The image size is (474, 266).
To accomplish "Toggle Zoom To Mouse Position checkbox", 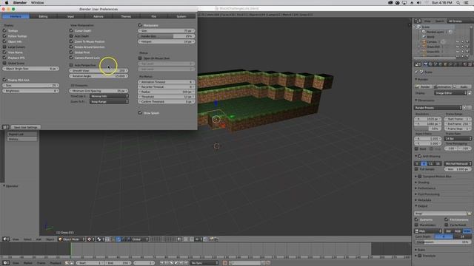I will pyautogui.click(x=71, y=41).
